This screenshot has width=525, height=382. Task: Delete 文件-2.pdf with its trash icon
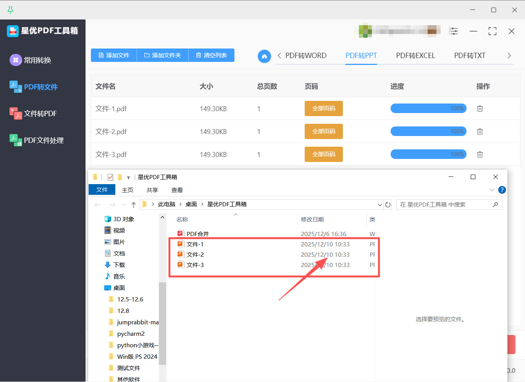pyautogui.click(x=480, y=131)
